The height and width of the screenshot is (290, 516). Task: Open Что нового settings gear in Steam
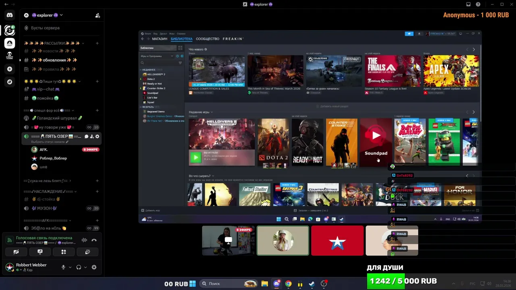[x=206, y=49]
